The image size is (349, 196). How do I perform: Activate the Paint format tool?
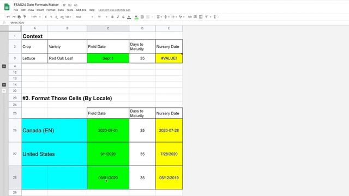(x=25, y=17)
